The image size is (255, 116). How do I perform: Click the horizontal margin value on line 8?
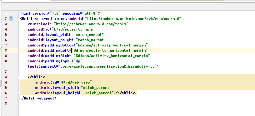(x=110, y=51)
